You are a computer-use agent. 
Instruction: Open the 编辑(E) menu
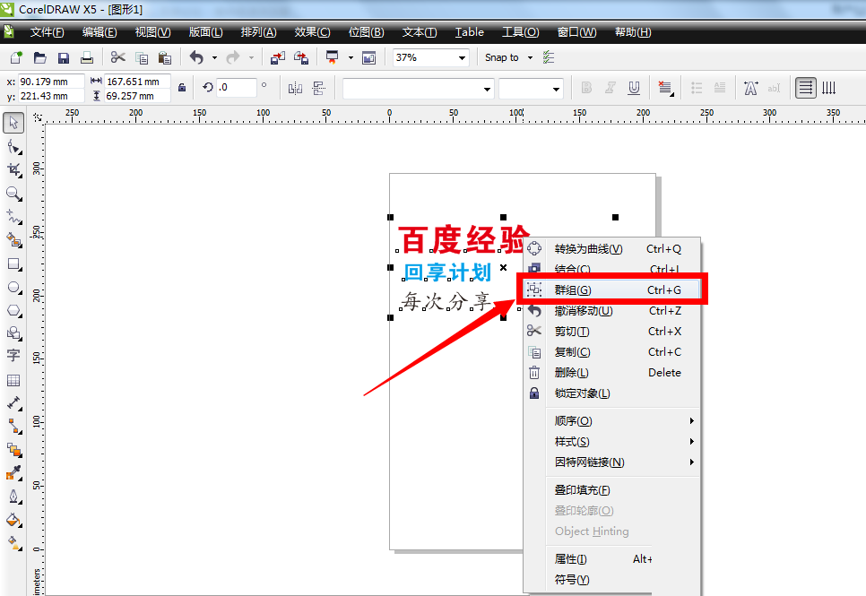100,32
